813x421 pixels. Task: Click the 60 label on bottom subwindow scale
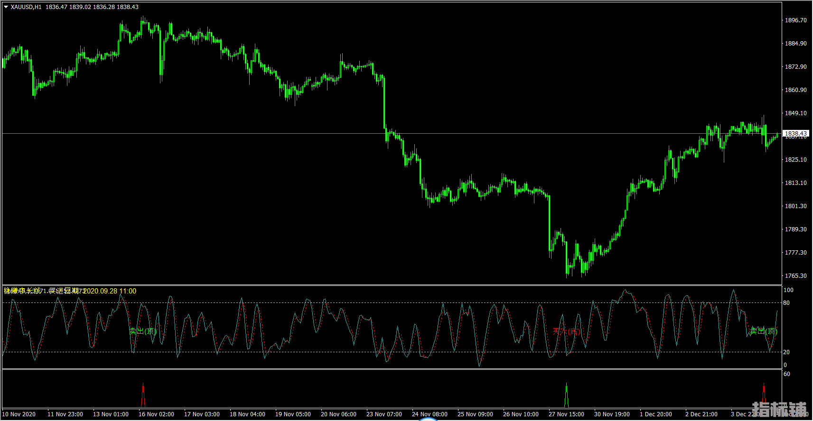[x=786, y=374]
